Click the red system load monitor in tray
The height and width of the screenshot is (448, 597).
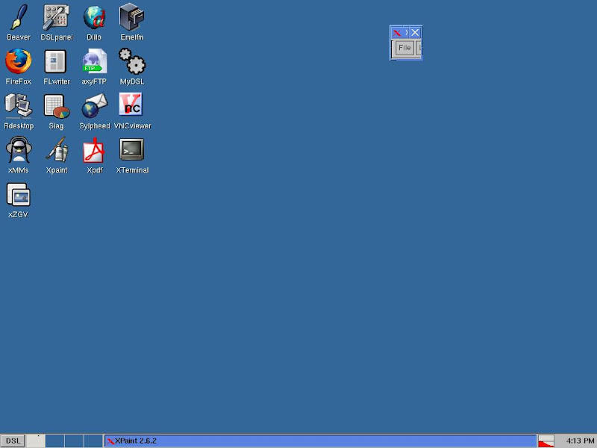click(546, 441)
